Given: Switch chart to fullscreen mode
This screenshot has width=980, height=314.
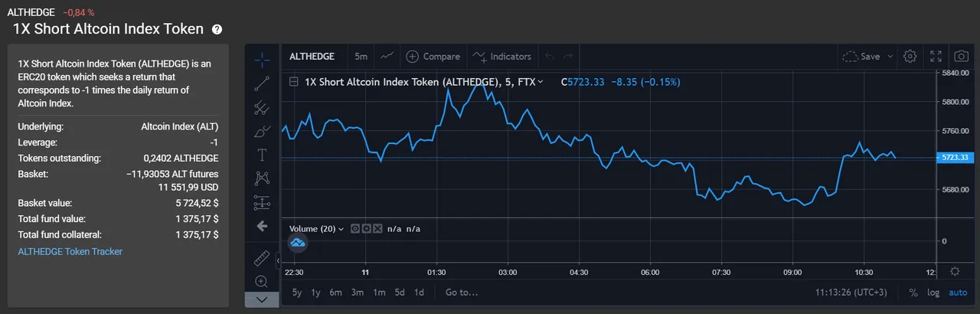Looking at the screenshot, I should click(936, 56).
